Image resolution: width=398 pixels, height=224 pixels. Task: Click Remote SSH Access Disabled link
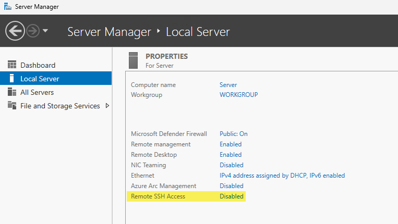[232, 196]
